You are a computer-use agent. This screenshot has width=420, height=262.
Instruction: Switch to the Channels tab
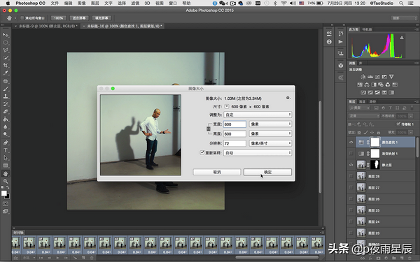[x=362, y=101]
